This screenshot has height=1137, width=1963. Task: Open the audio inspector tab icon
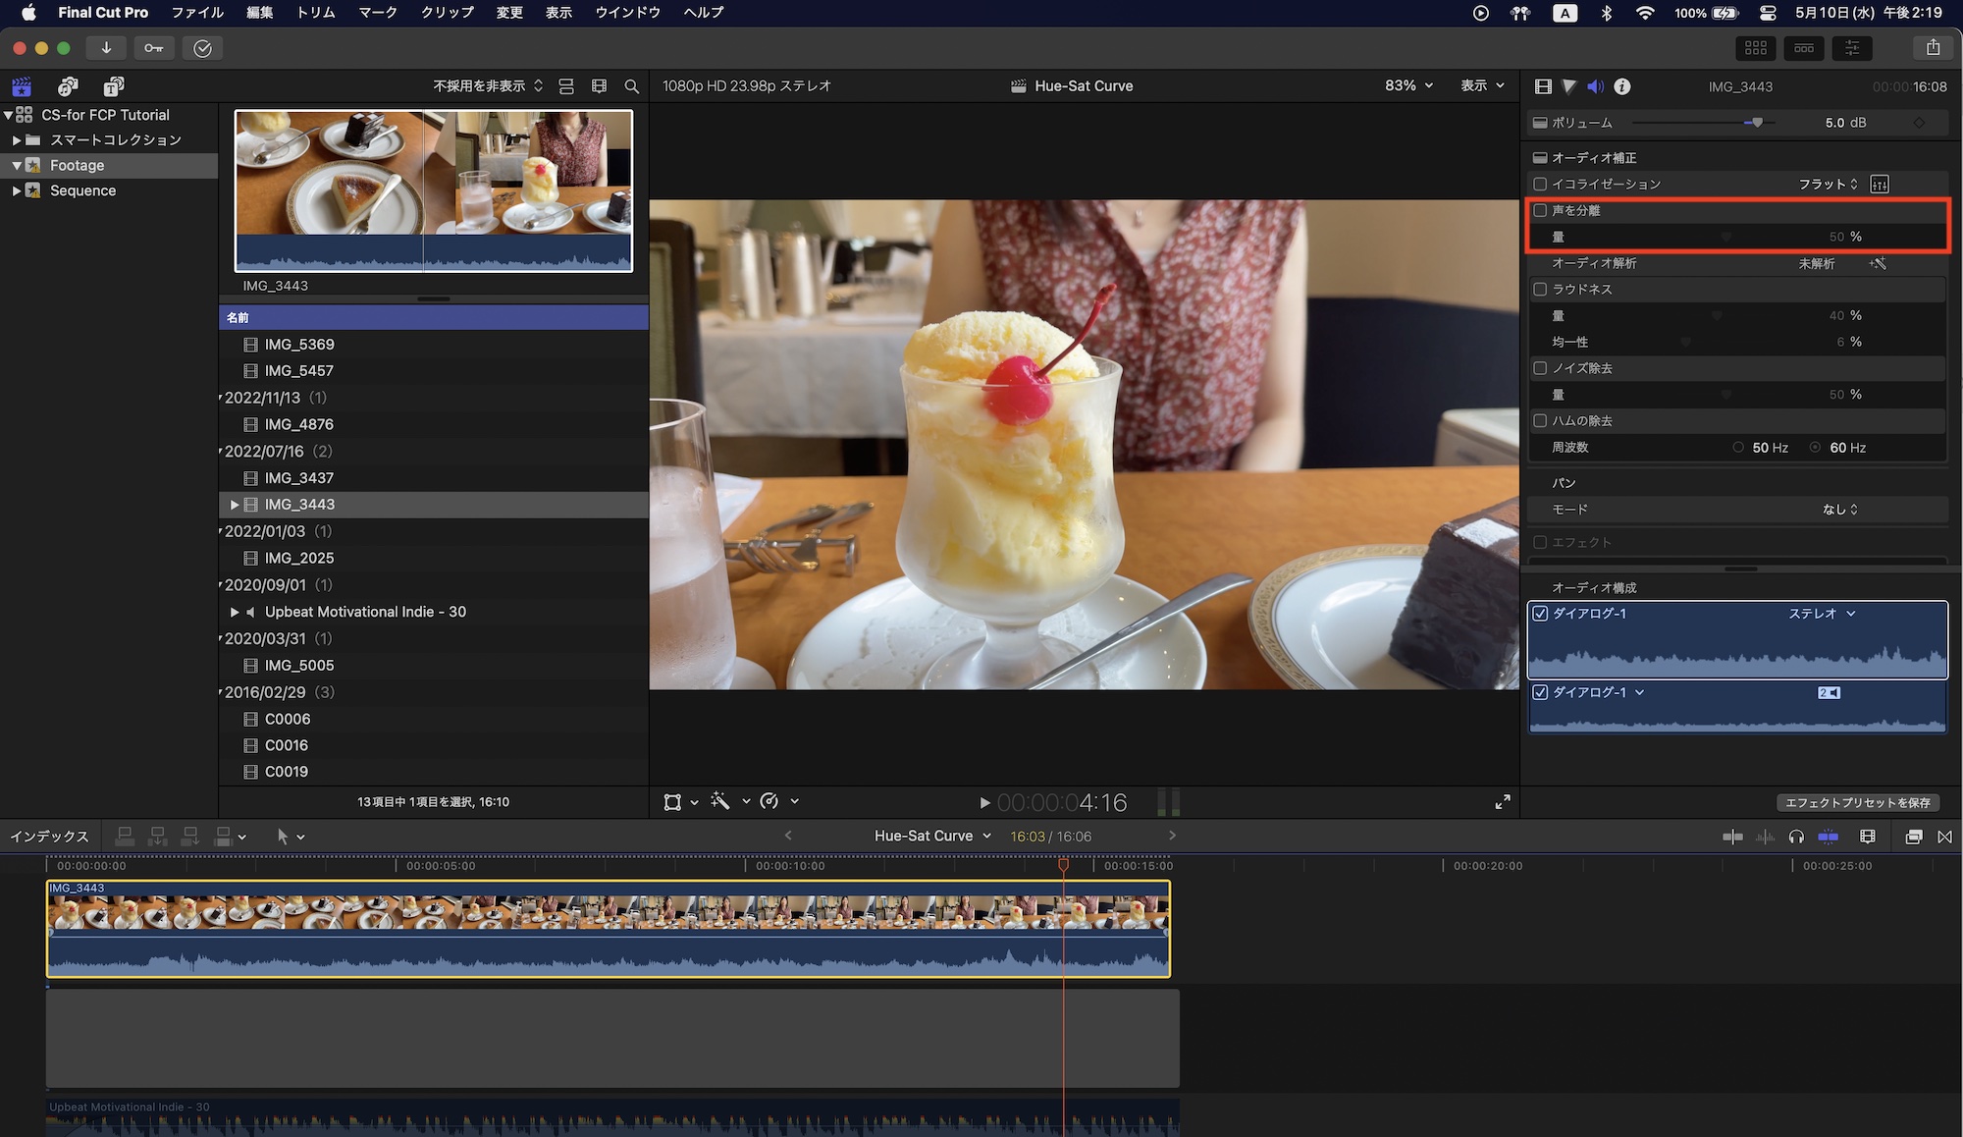click(1595, 86)
